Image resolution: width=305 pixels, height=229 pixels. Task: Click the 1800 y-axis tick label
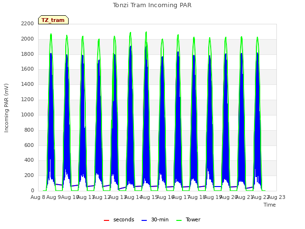(x=28, y=54)
